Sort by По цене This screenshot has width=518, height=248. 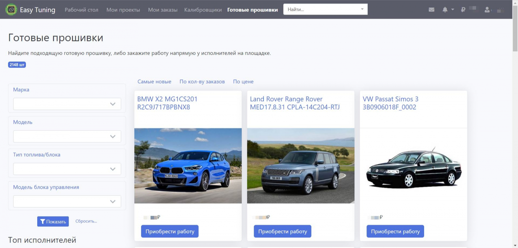[243, 82]
